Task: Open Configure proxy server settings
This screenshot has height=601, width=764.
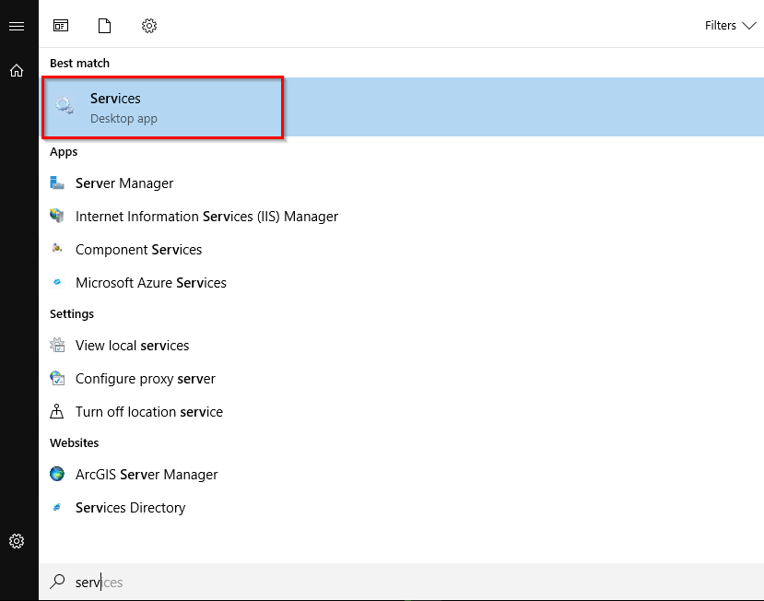Action: click(x=144, y=378)
